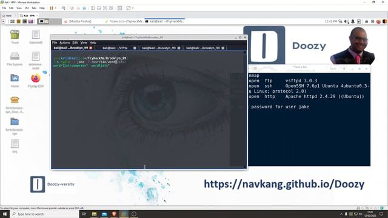Viewport: 388px width, 218px height.
Task: Click the Send Ctrl+Alt+Del toolbar icon
Action: point(64,8)
